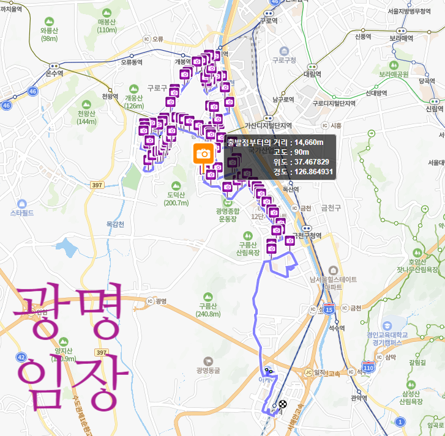Click the 도덕산 mountain icon
The width and height of the screenshot is (445, 436).
point(176,186)
